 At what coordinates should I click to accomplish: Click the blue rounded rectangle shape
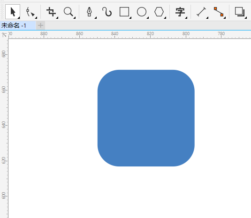[x=146, y=118]
